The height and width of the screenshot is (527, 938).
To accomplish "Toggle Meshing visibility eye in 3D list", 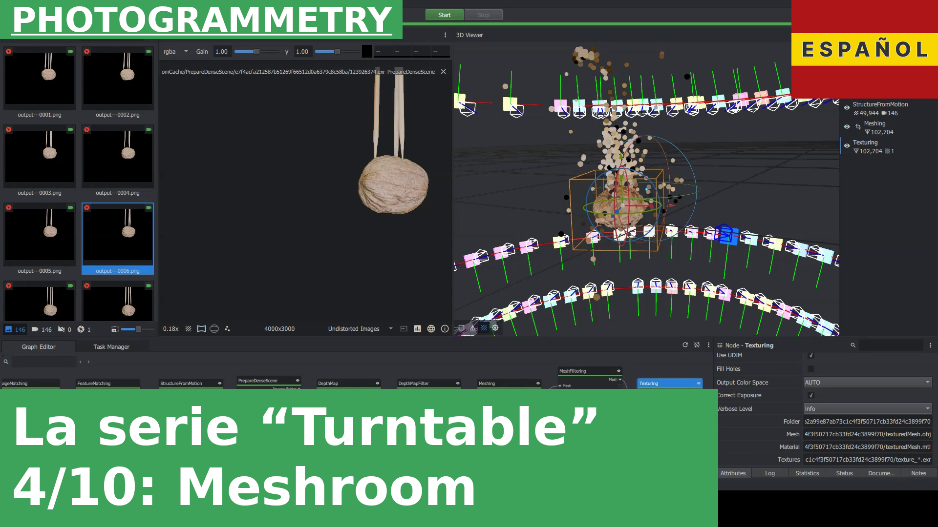I will [x=847, y=127].
